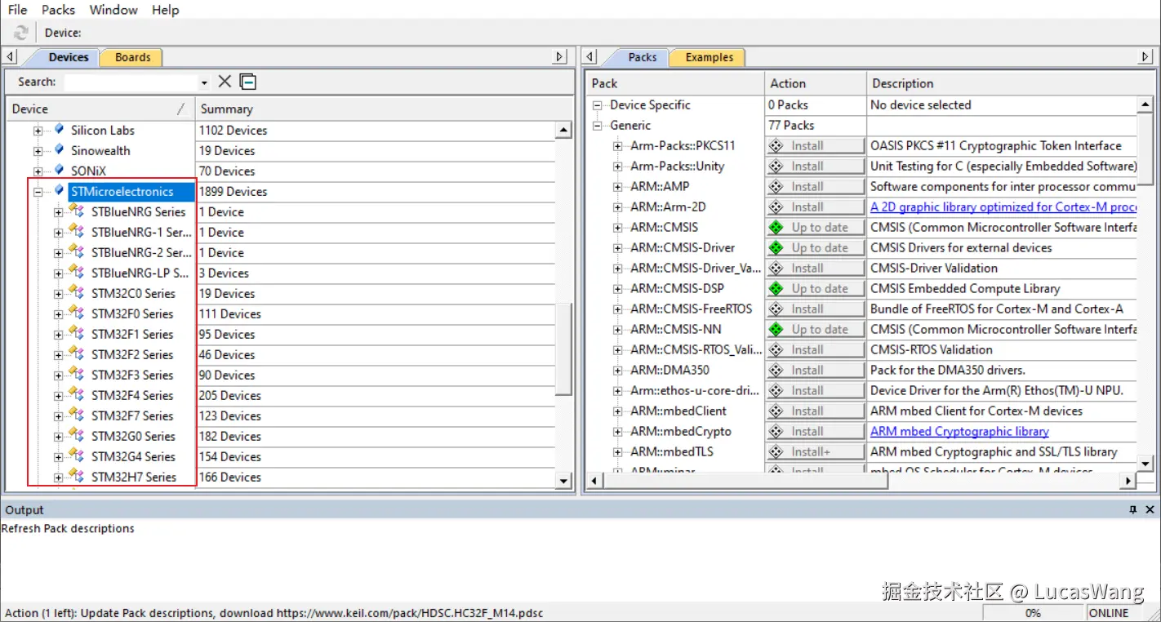This screenshot has width=1161, height=622.
Task: Open the File menu
Action: coord(17,10)
